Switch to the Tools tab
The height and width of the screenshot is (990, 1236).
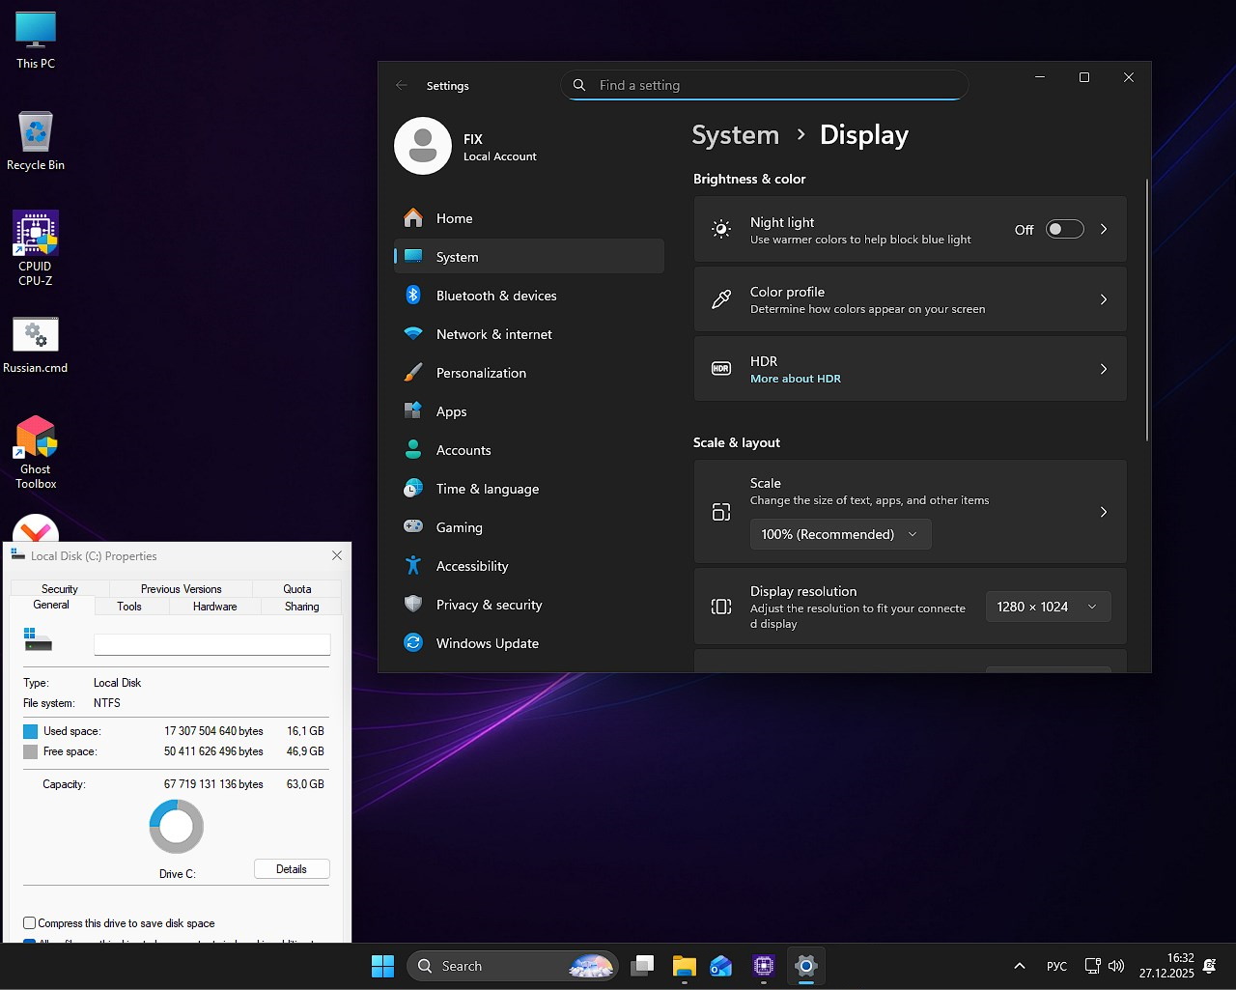tap(129, 607)
